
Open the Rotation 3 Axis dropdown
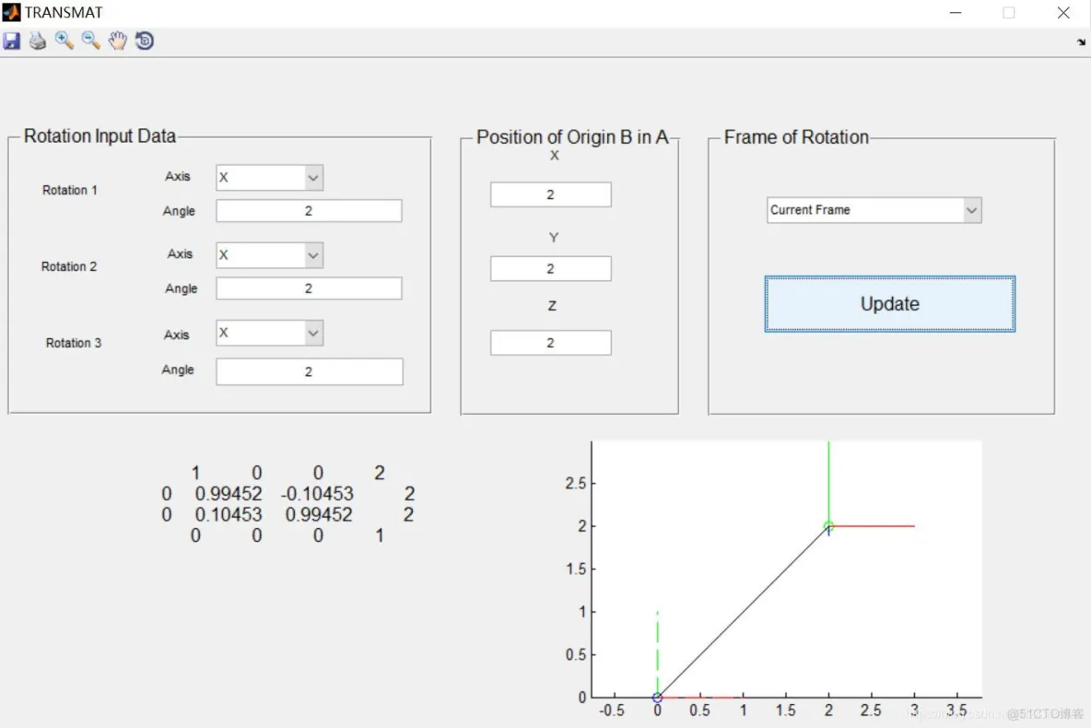(x=269, y=333)
